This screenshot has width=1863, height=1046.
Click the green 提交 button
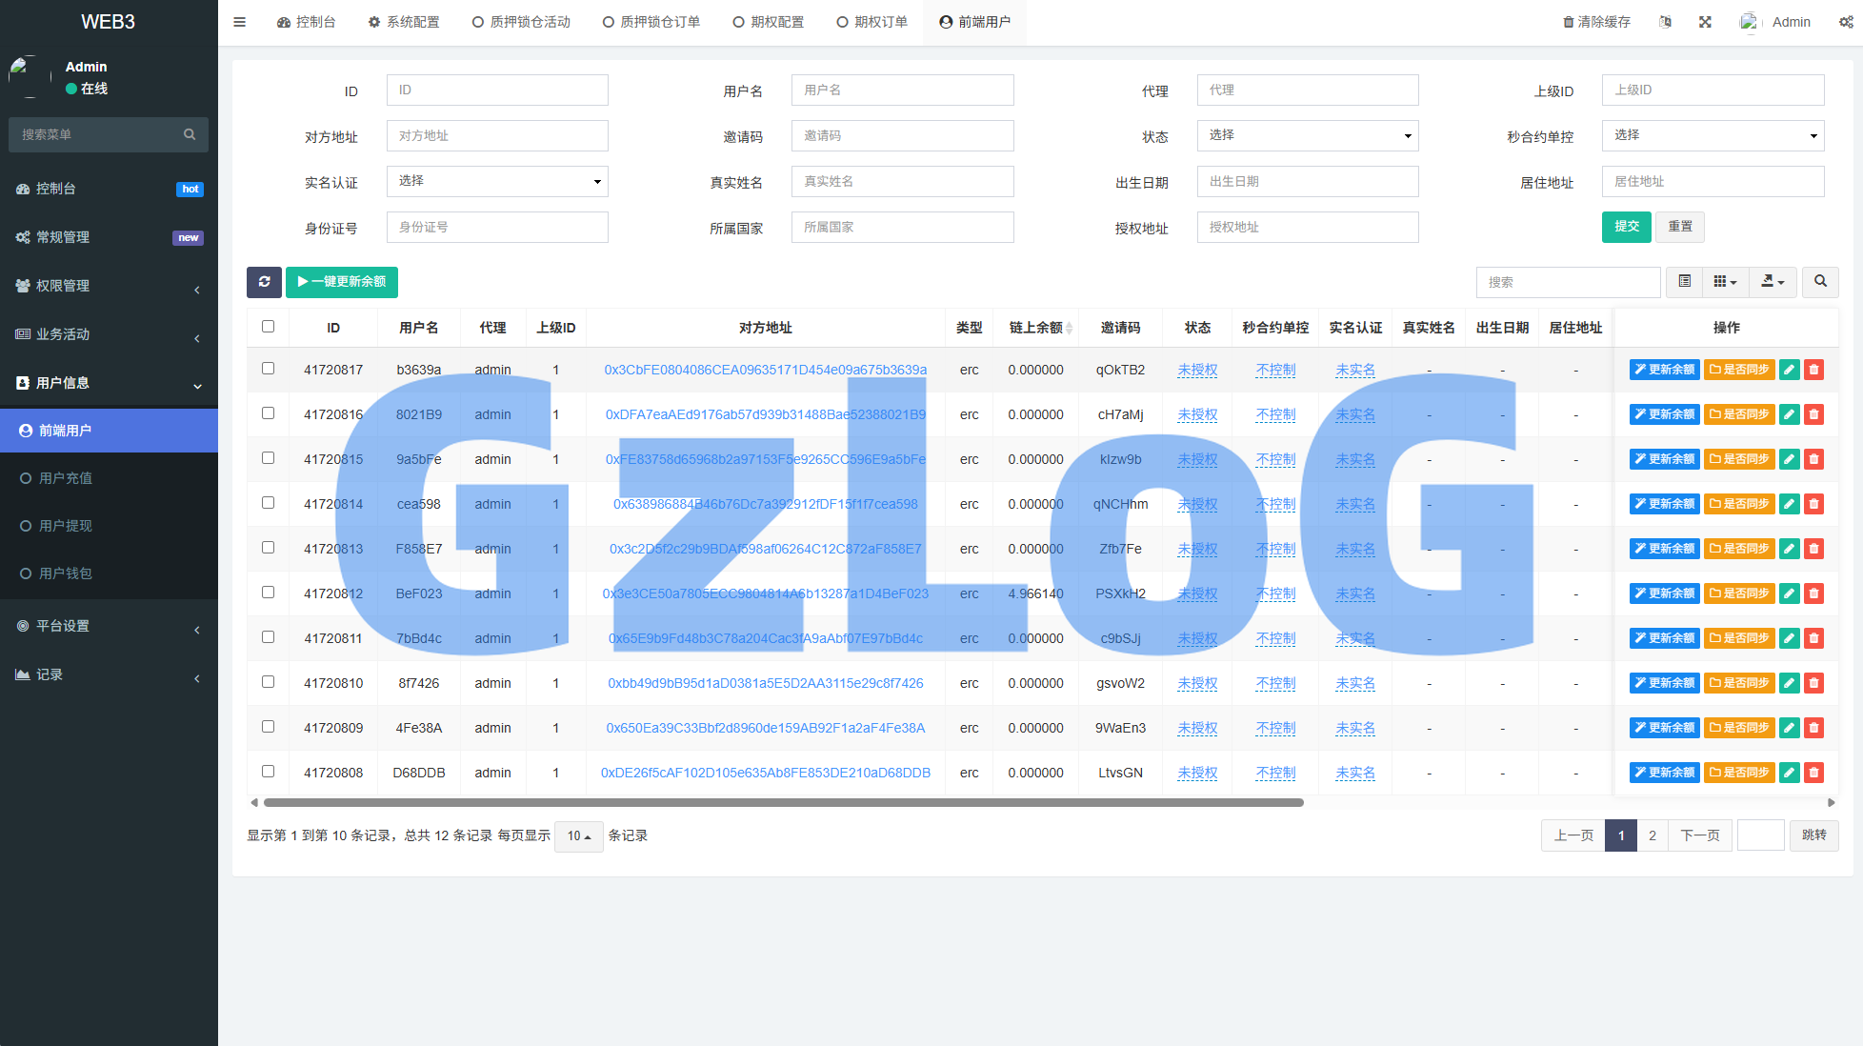(1626, 227)
